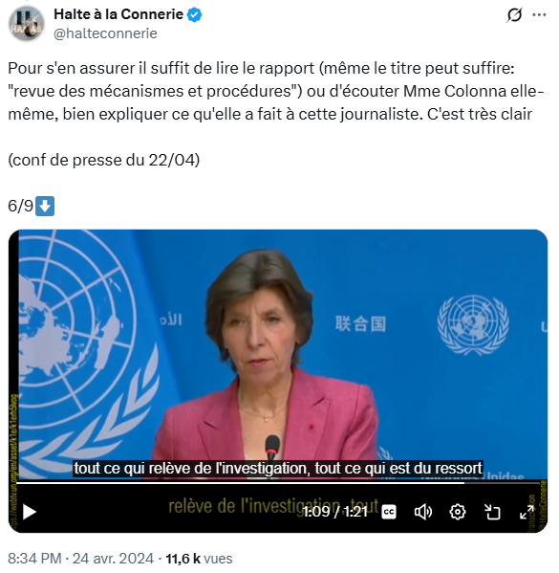Image resolution: width=559 pixels, height=573 pixels.
Task: Open the @halteconnerie handle link
Action: click(105, 33)
